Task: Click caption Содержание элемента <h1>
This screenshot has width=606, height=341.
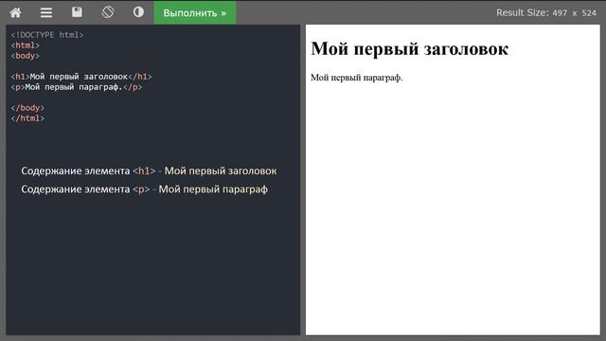Action: coord(149,170)
